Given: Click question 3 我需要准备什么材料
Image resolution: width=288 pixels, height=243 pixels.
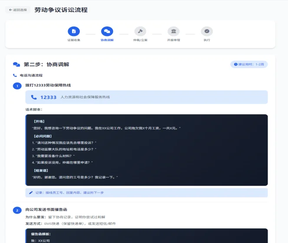Looking at the screenshot, I should coord(53,156).
